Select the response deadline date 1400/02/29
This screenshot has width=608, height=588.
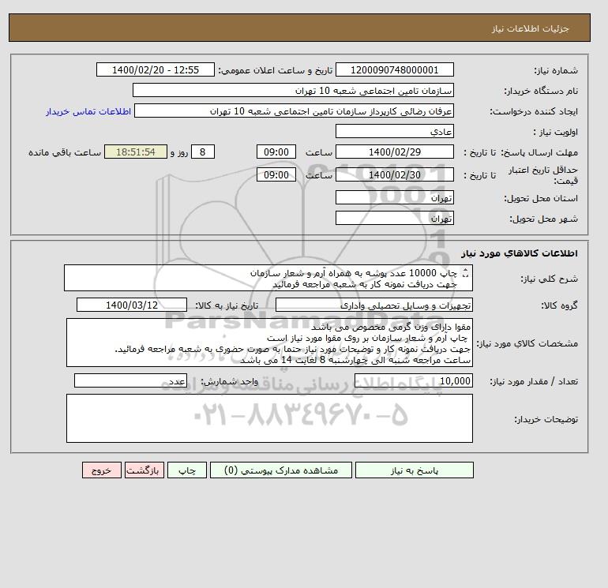click(394, 152)
